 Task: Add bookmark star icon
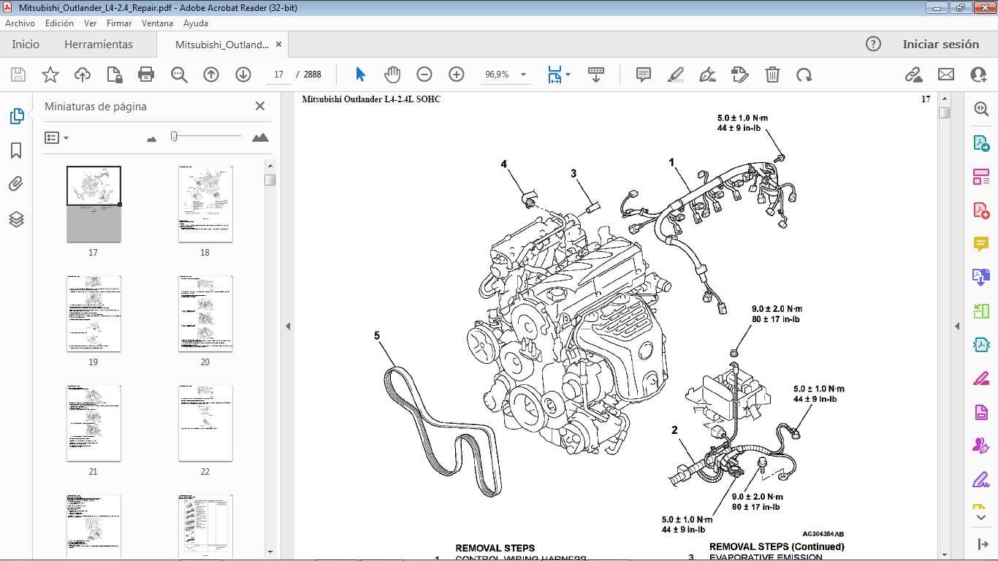tap(50, 75)
